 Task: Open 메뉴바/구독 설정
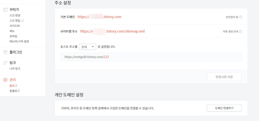pyautogui.click(x=19, y=41)
